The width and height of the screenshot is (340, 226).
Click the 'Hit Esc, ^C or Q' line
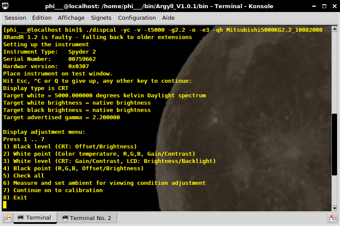point(97,81)
